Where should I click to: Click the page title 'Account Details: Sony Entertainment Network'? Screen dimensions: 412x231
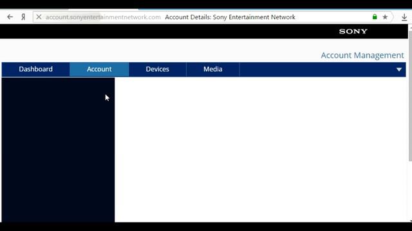point(230,17)
